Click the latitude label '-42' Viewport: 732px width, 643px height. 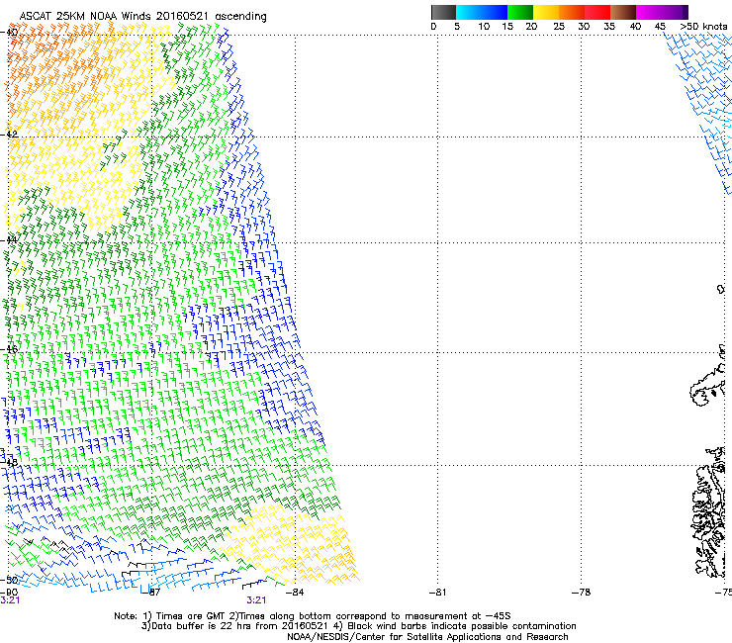click(9, 135)
